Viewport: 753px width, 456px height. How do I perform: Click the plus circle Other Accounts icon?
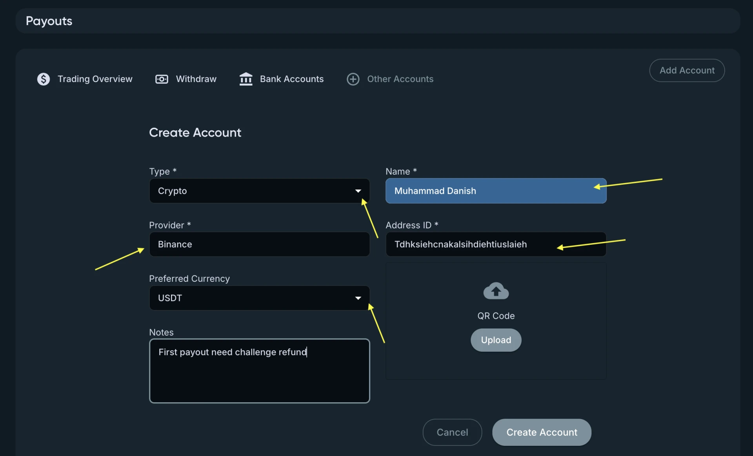pos(353,79)
